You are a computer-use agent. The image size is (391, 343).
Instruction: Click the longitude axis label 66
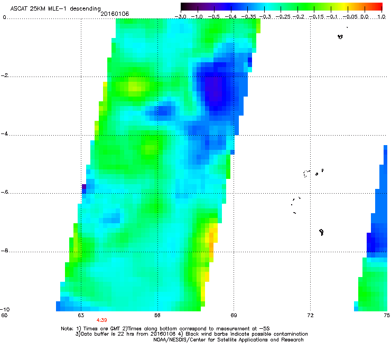pos(157,316)
